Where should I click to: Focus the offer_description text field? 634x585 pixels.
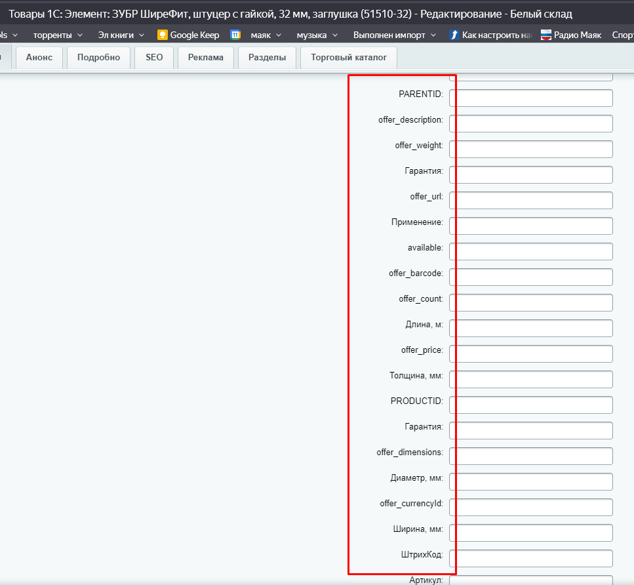click(531, 123)
